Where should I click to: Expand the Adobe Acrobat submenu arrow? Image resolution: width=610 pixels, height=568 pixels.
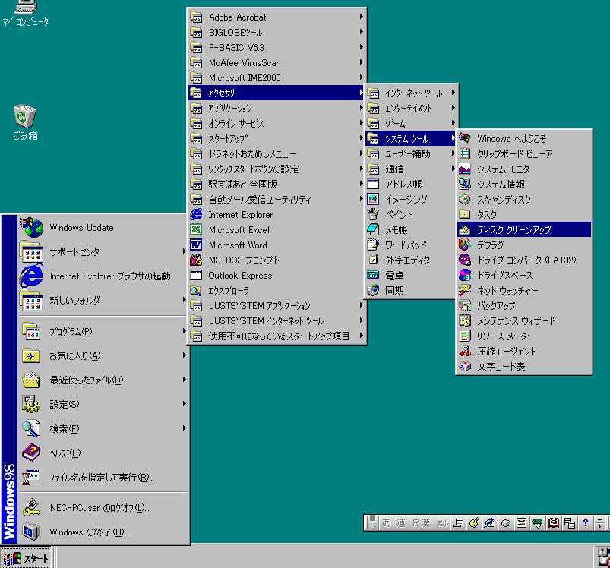[362, 17]
